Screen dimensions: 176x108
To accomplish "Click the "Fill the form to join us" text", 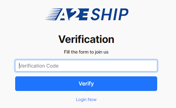I will tap(86, 52).
